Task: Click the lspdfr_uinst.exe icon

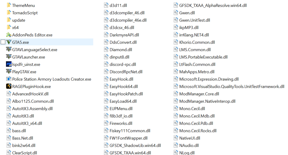Action: pos(9,64)
